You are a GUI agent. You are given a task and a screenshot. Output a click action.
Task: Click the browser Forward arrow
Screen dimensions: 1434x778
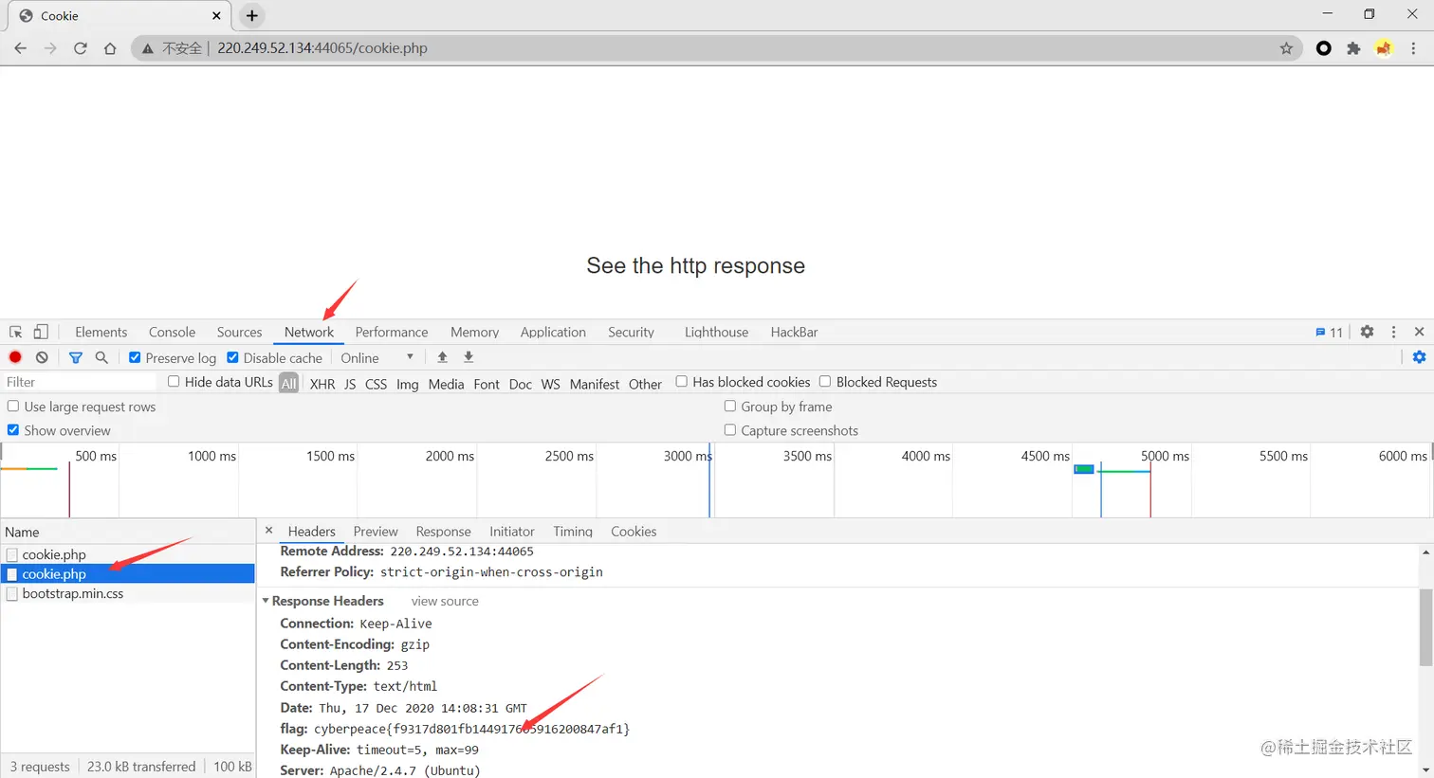[x=50, y=48]
